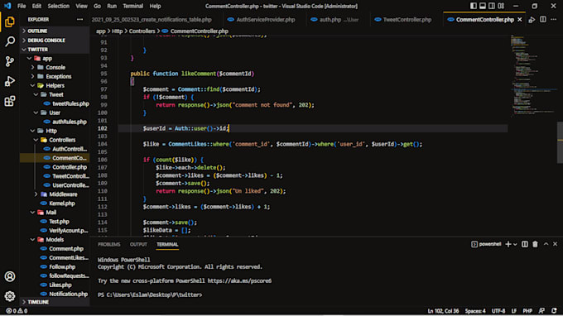This screenshot has width=563, height=316.
Task: Open the Terminal menu
Action: (132, 6)
